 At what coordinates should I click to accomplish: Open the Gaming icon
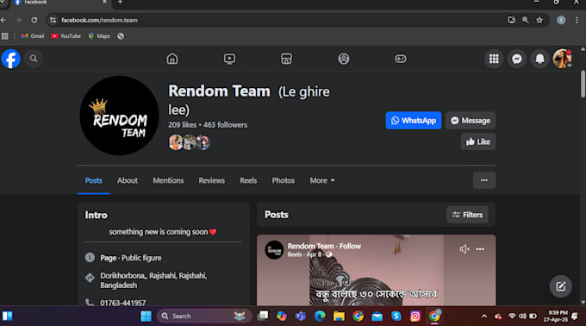[400, 59]
